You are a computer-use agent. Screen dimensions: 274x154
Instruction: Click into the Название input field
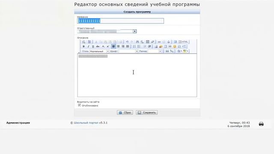pos(121,21)
